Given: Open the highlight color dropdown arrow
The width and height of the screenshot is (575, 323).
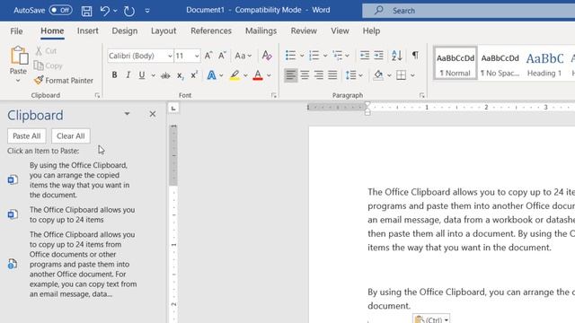Looking at the screenshot, I should [245, 75].
